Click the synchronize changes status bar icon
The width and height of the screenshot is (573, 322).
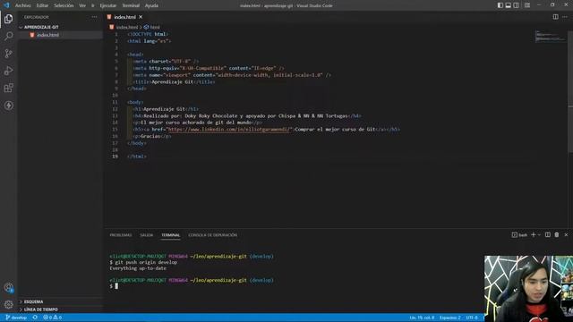(35, 318)
